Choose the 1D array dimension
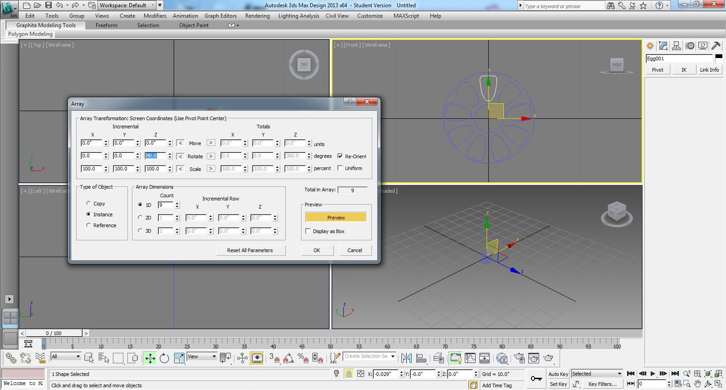Screen dimensions: 726x390 coord(140,205)
